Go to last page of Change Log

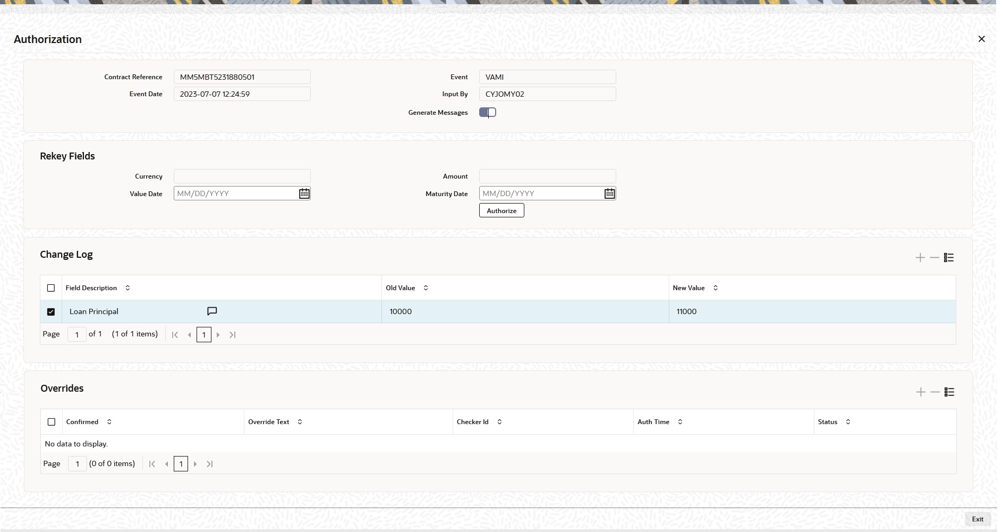point(233,335)
